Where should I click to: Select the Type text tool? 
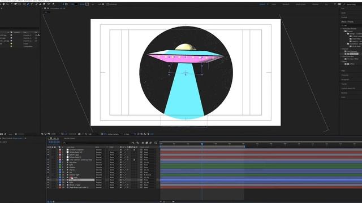(x=32, y=4)
